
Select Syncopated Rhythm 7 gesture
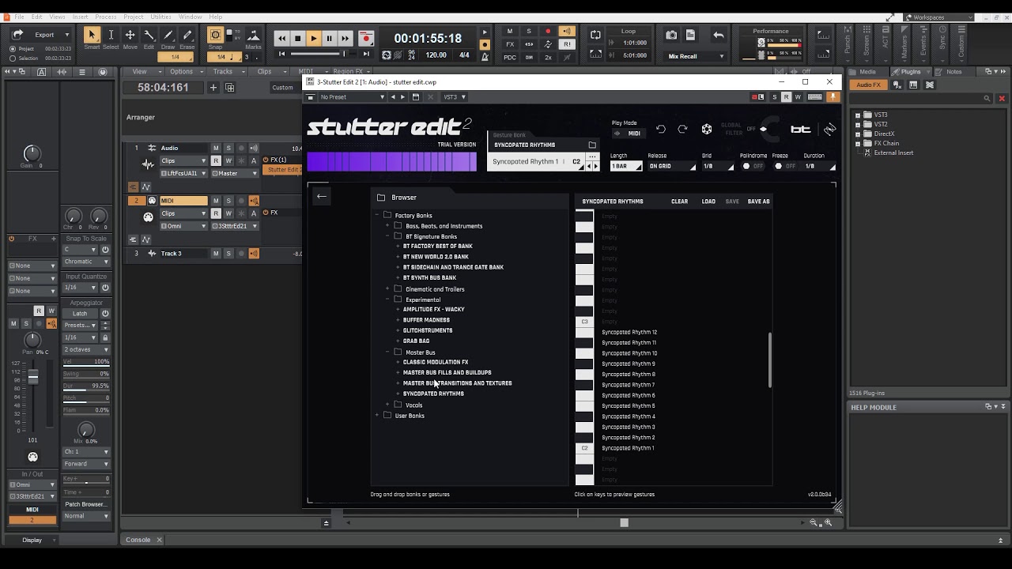pyautogui.click(x=629, y=385)
